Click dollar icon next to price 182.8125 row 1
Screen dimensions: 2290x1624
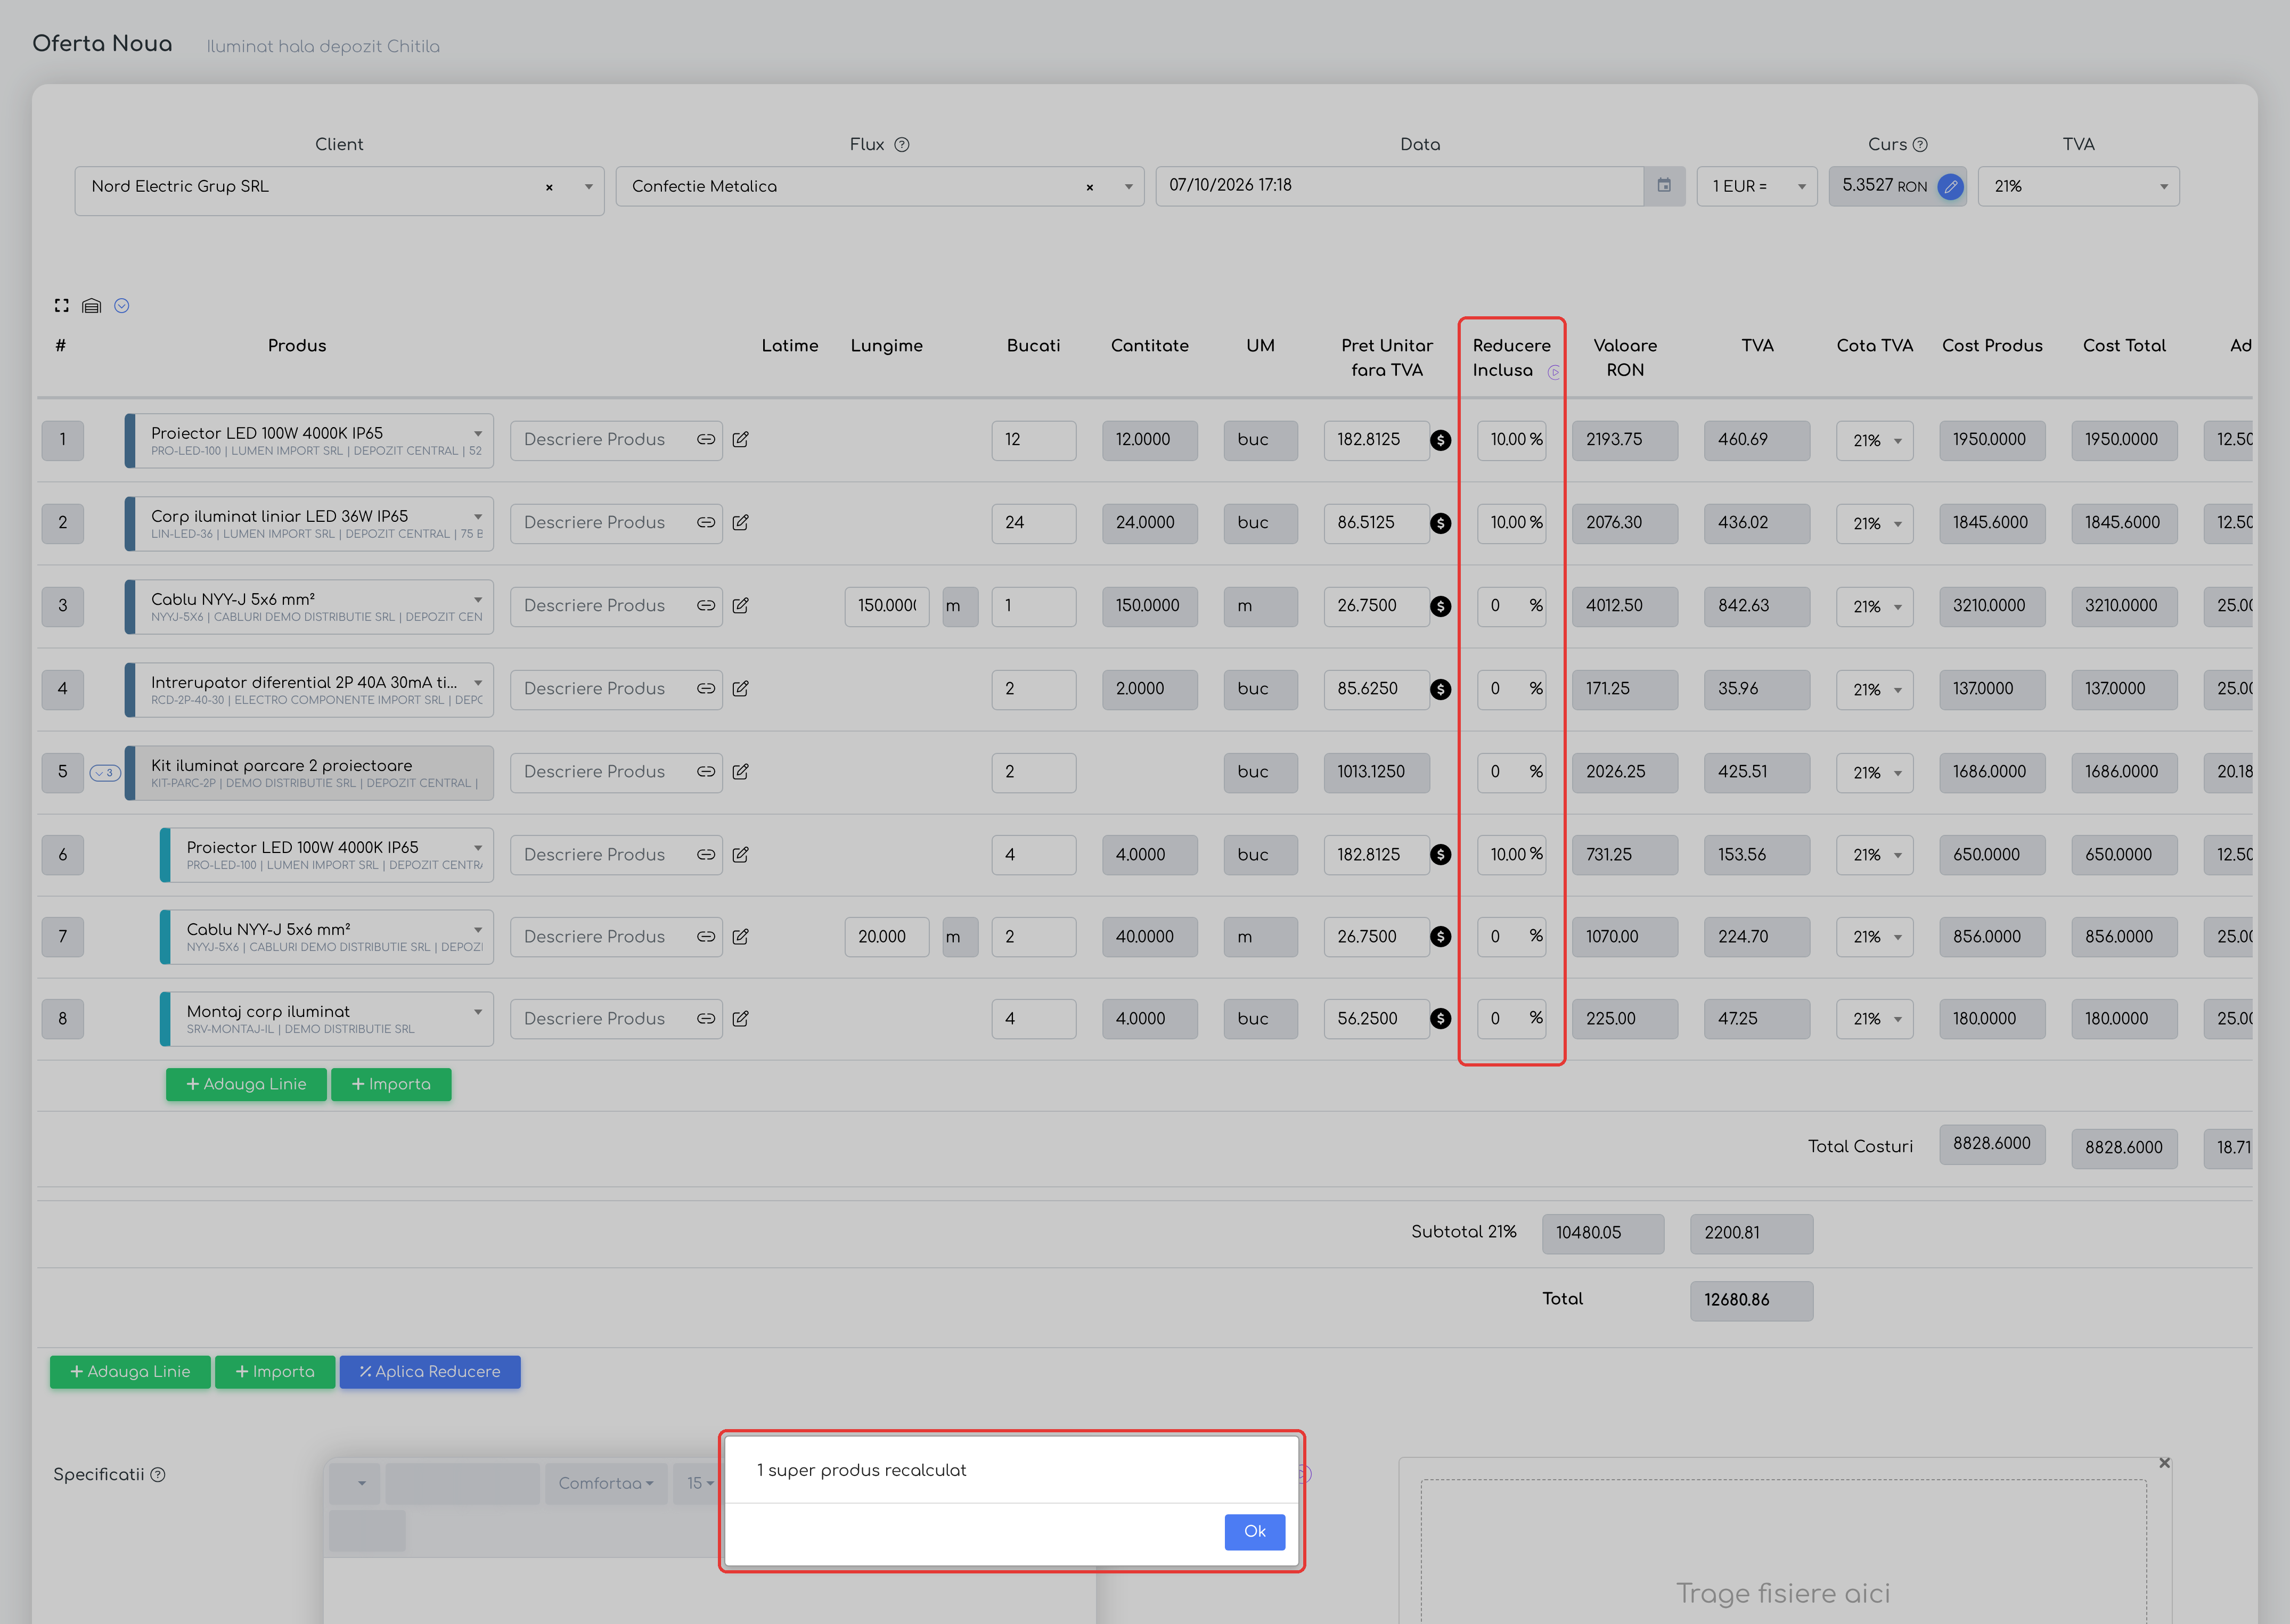(1440, 441)
